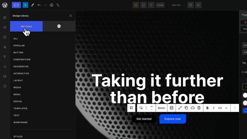Open the document list view
The width and height of the screenshot is (247, 139).
58,5
